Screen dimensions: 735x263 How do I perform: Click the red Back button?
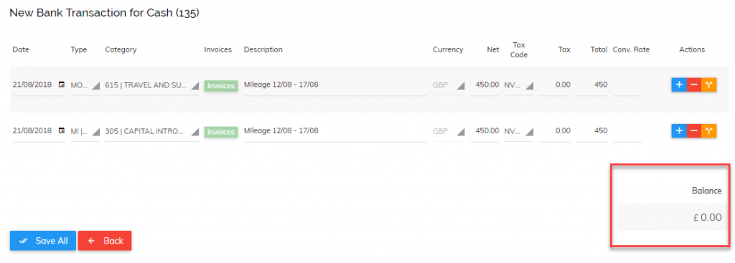[105, 241]
